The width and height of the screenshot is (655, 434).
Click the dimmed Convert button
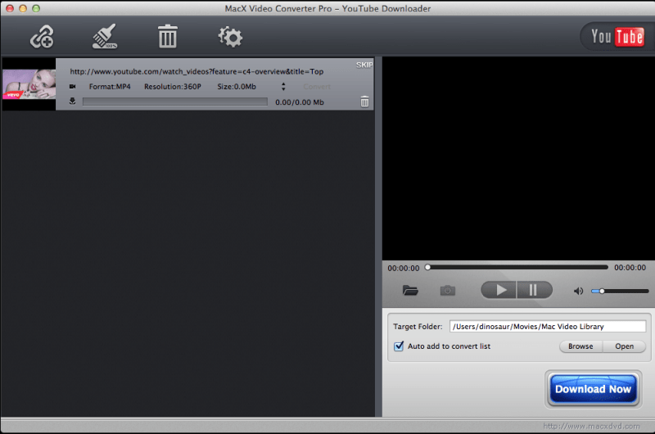click(317, 87)
